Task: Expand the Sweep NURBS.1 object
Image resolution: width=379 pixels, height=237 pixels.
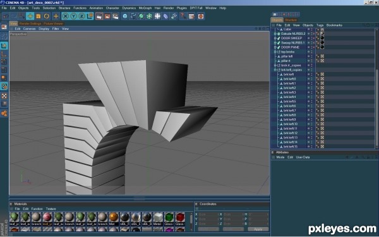Action: 275,43
